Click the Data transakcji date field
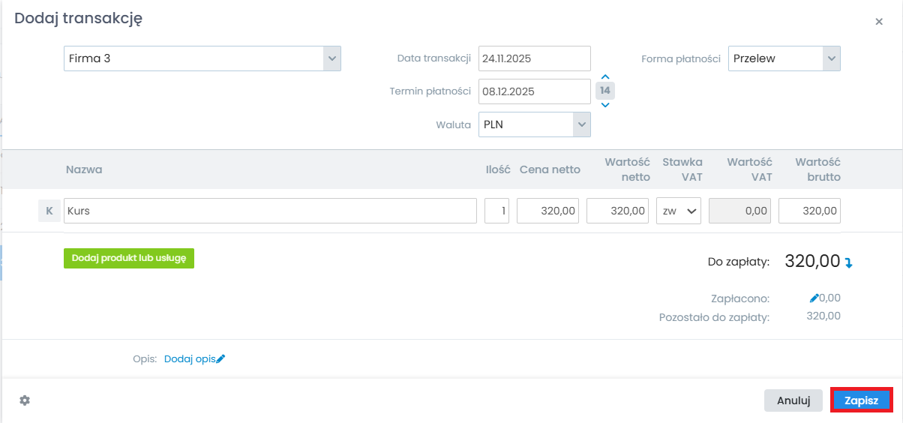This screenshot has width=903, height=423. [534, 58]
